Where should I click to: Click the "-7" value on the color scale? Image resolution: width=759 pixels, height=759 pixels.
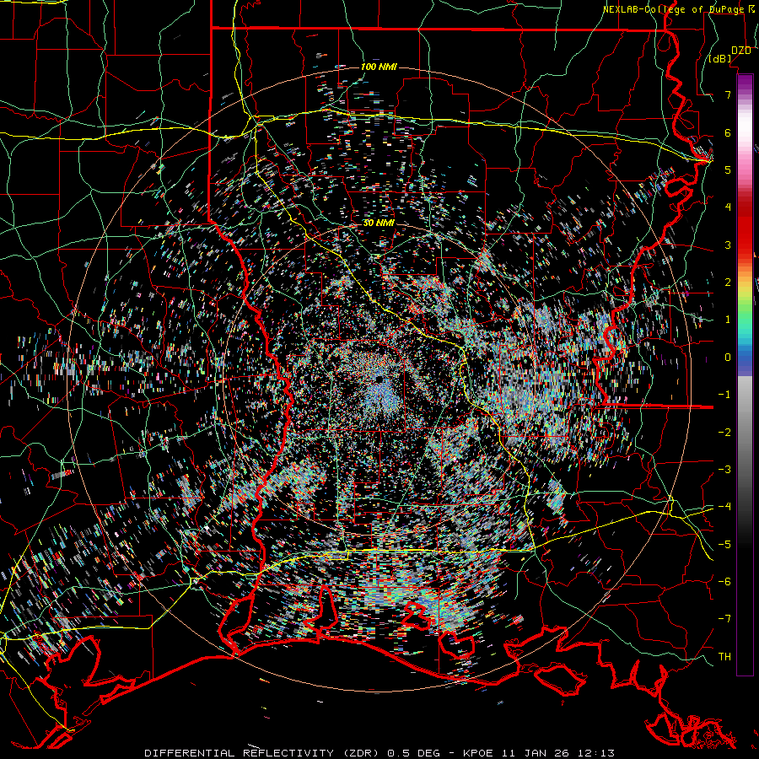(724, 619)
